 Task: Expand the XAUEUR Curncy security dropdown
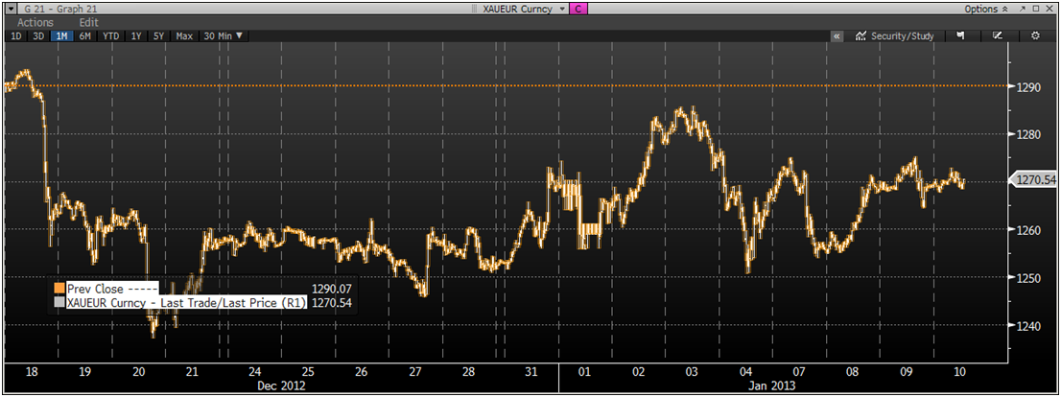click(561, 10)
